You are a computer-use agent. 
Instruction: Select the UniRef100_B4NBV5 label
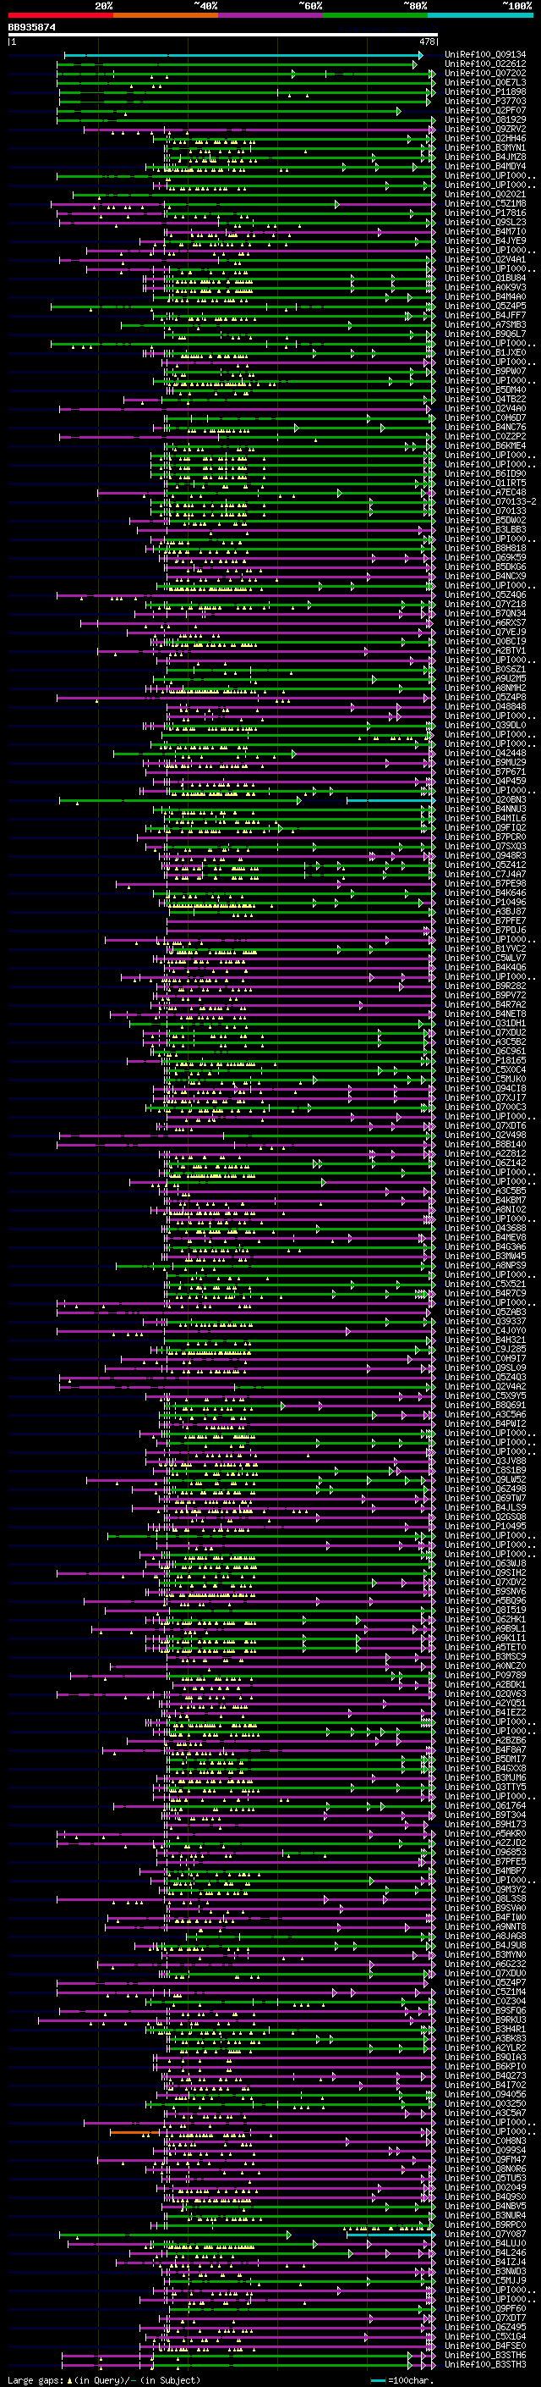pyautogui.click(x=484, y=2207)
